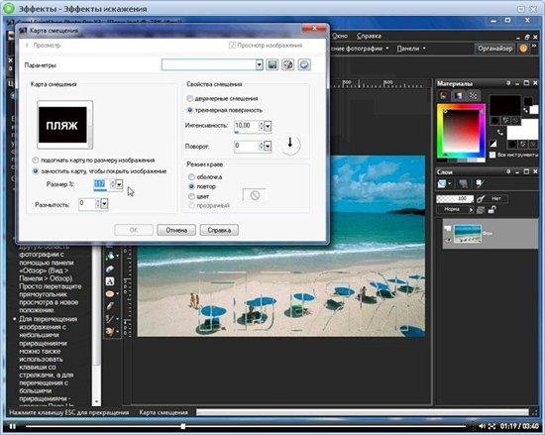The width and height of the screenshot is (545, 435).
Task: Select the eraser tool above the text tool
Action: [x=110, y=269]
